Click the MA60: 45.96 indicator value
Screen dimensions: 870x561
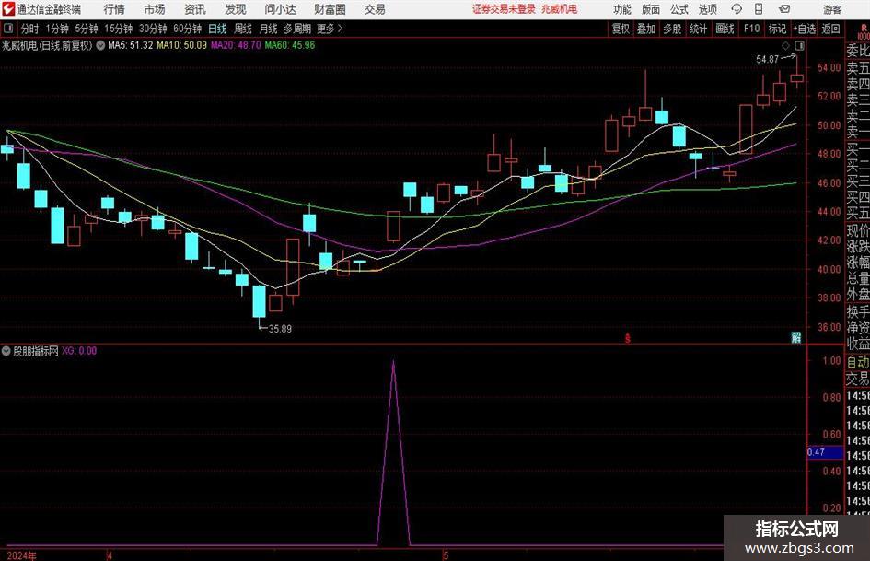pos(290,45)
